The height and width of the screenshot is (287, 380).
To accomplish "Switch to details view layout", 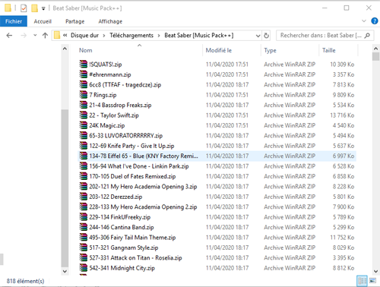I will click(x=362, y=281).
